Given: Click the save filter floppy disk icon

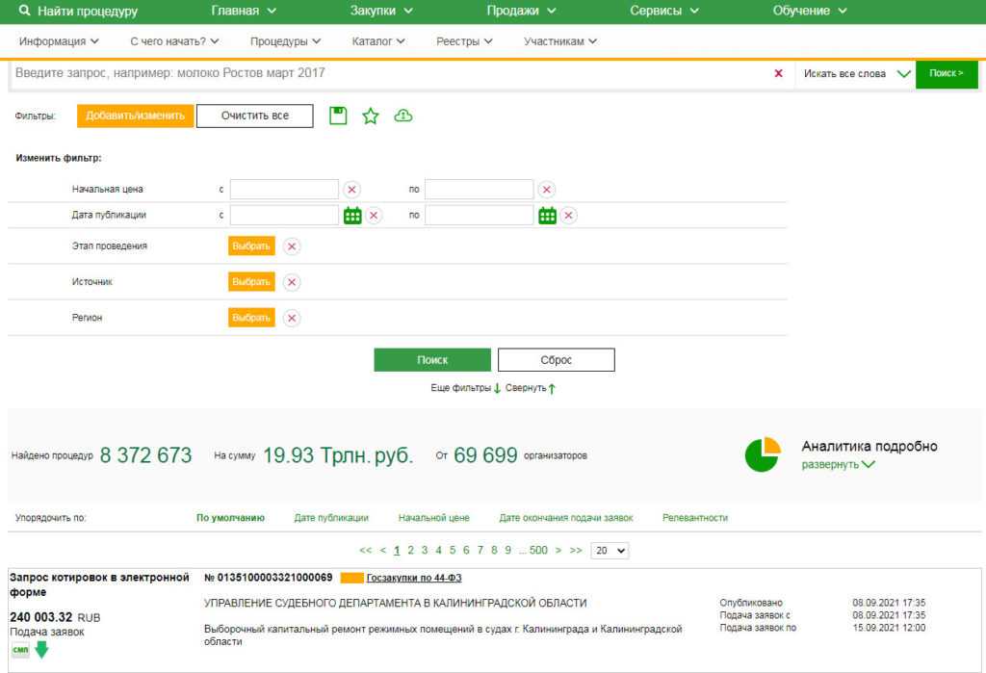Looking at the screenshot, I should 338,116.
